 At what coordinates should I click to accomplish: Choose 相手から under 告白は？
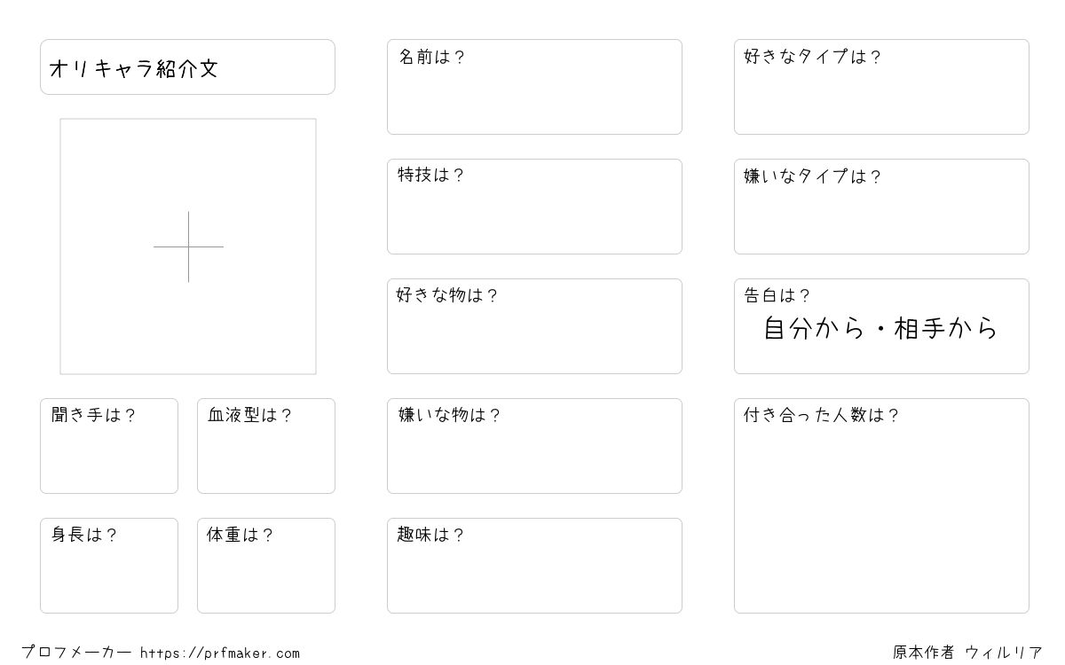tap(946, 329)
